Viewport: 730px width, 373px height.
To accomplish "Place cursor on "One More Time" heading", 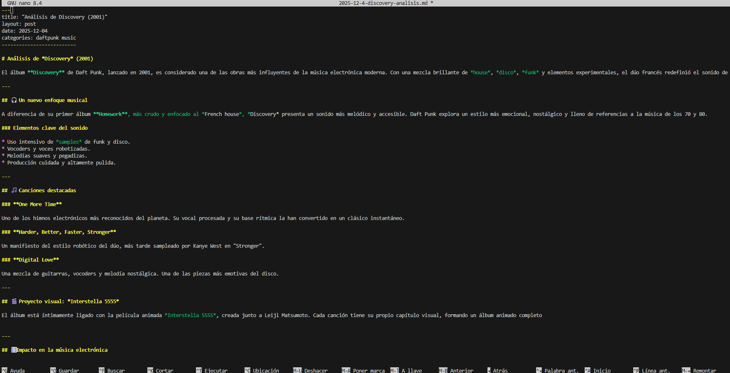I will [37, 204].
